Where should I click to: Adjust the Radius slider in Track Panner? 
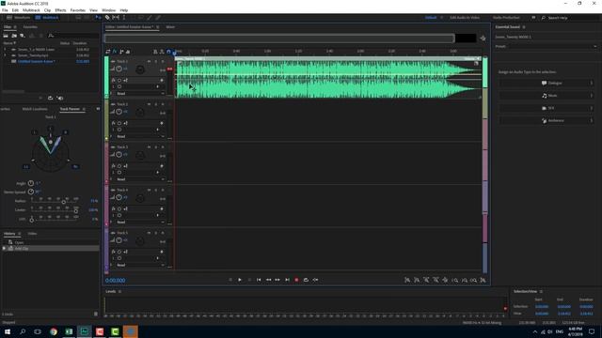[x=64, y=202]
